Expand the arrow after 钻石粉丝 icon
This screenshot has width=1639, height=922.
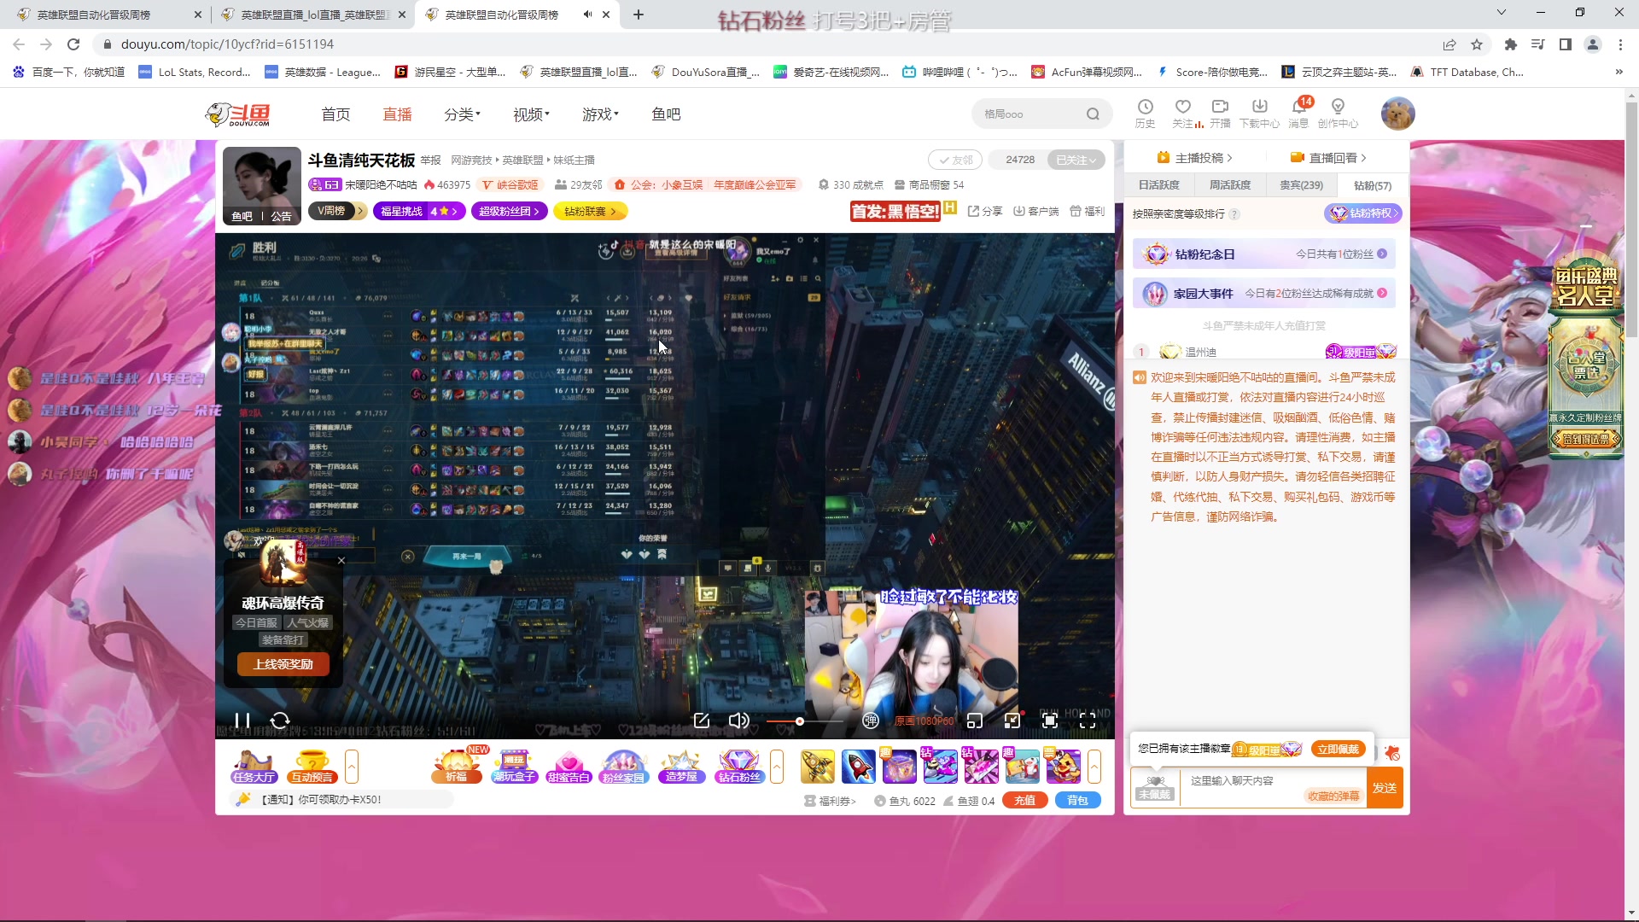coord(777,766)
